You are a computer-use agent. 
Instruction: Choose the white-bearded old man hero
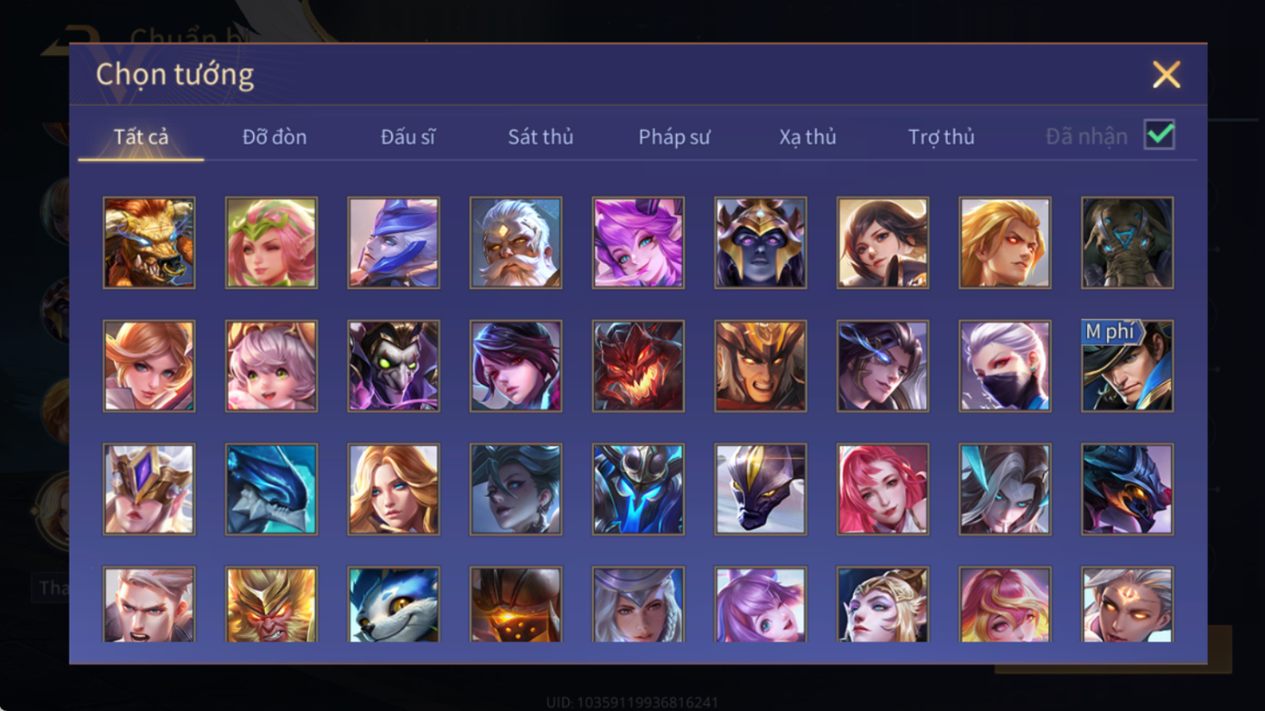(x=516, y=243)
